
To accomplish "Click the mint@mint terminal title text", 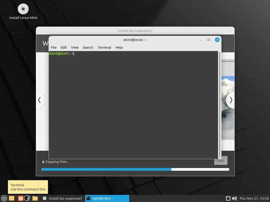I will coord(135,40).
